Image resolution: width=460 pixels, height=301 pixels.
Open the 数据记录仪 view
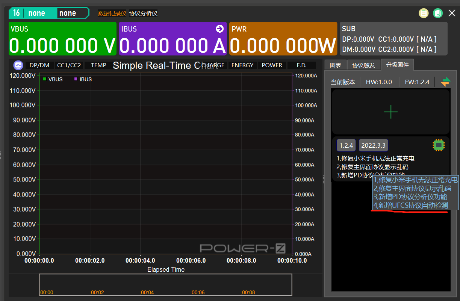112,14
